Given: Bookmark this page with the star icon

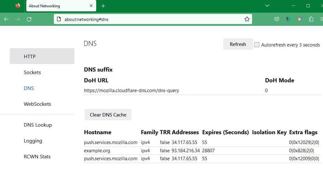Looking at the screenshot, I should pos(247,19).
